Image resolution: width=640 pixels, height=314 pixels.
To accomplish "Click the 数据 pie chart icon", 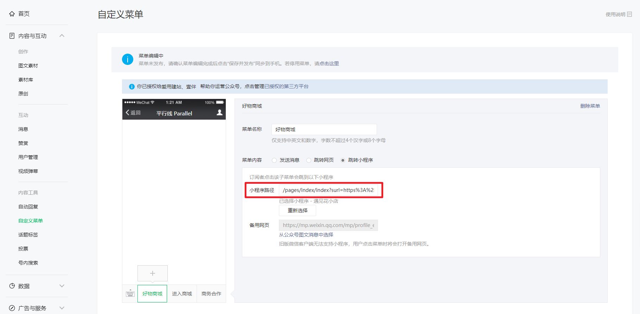I will pyautogui.click(x=12, y=286).
